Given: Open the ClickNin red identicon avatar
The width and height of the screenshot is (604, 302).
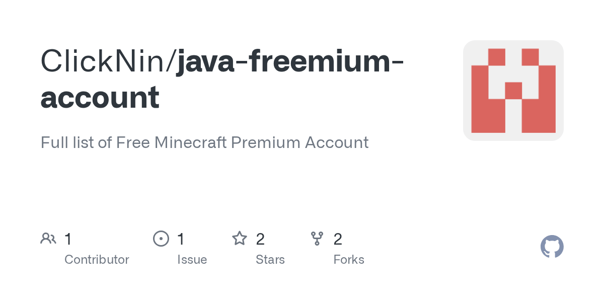Looking at the screenshot, I should [x=513, y=91].
